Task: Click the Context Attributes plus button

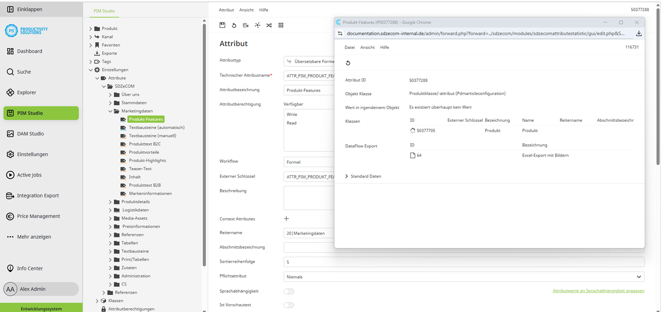Action: click(x=287, y=219)
